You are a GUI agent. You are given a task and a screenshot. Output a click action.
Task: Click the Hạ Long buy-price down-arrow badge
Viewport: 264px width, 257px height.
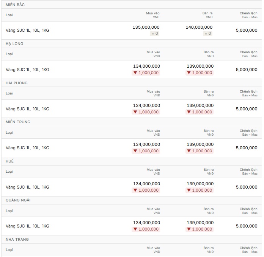pos(146,73)
